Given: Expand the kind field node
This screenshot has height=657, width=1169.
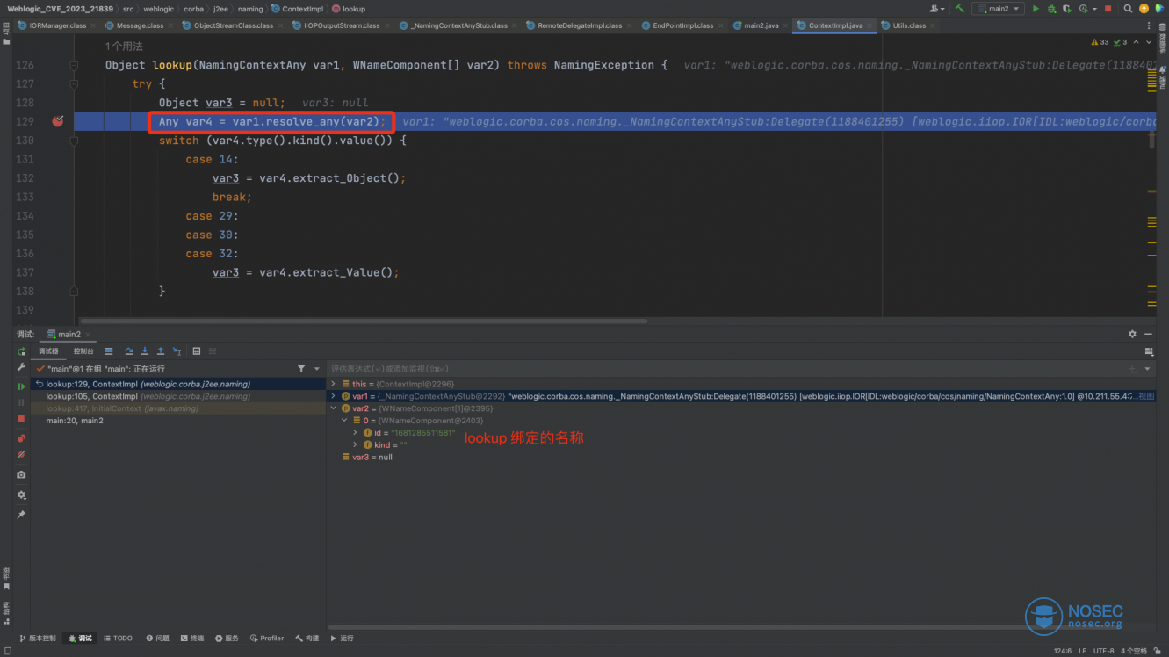Looking at the screenshot, I should pyautogui.click(x=356, y=445).
